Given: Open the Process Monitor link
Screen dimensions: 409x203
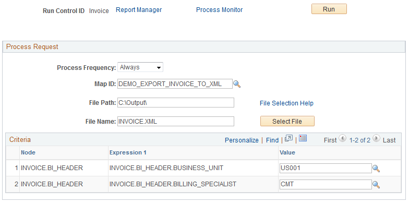Looking at the screenshot, I should point(219,10).
